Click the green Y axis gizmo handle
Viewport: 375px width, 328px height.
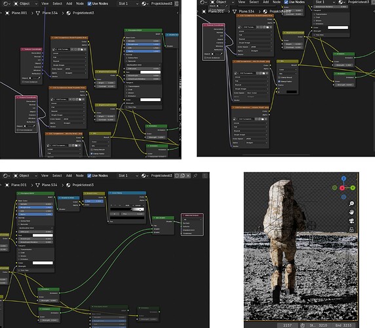click(353, 188)
